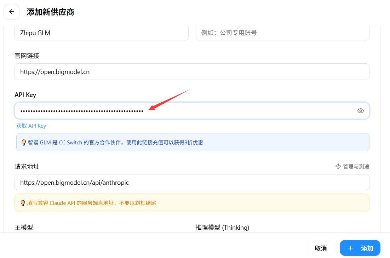Click the lightbulb icon in blue GLM notice
The image size is (390, 258).
[24, 143]
